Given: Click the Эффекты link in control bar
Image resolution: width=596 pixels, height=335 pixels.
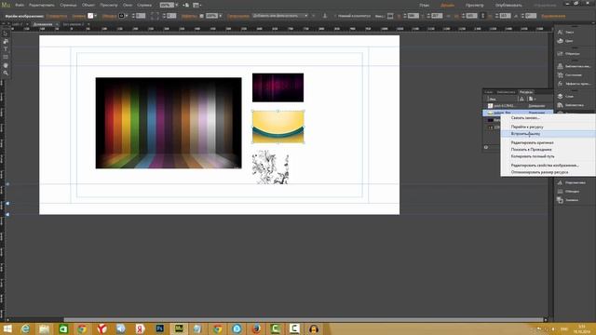Looking at the screenshot, I should (x=189, y=16).
